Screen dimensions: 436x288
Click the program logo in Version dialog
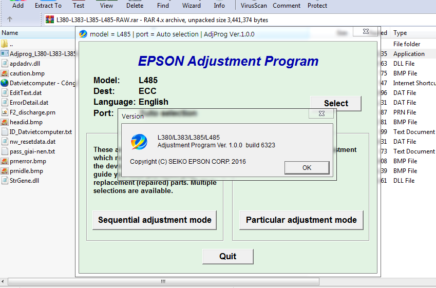coord(139,142)
